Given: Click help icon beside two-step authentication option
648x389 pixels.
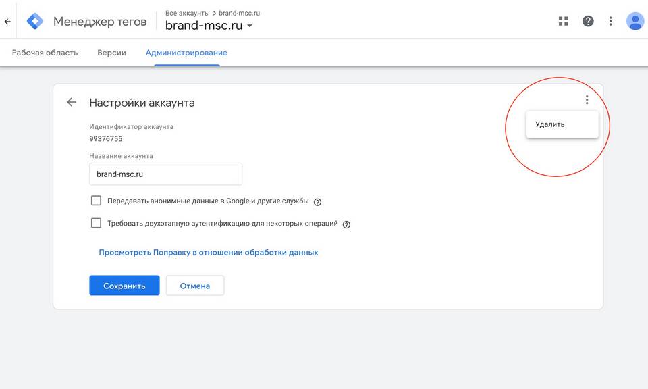Looking at the screenshot, I should point(346,224).
